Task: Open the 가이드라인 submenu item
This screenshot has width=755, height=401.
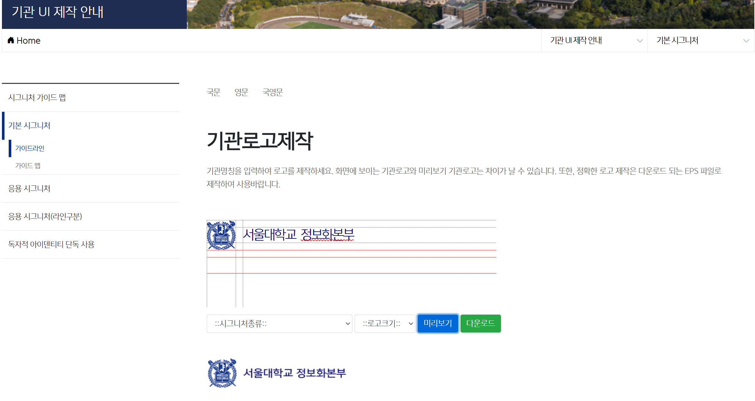Action: click(30, 148)
